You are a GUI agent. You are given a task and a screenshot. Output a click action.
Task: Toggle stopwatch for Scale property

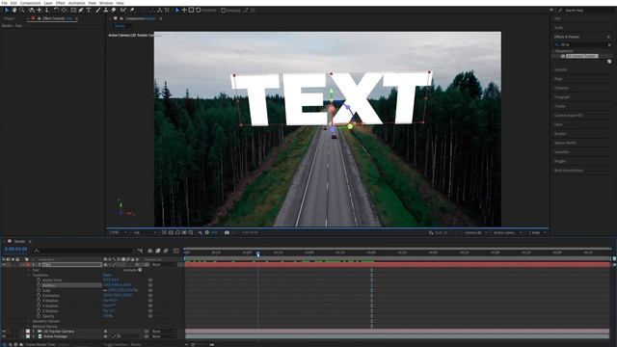(39, 290)
